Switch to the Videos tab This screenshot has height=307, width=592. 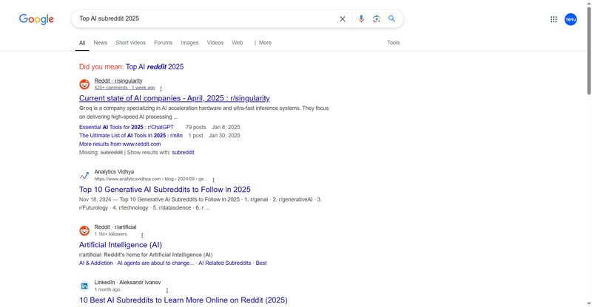(x=215, y=43)
